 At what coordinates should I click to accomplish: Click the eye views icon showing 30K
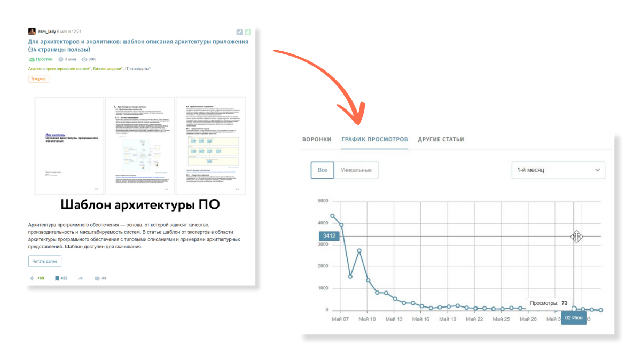84,59
